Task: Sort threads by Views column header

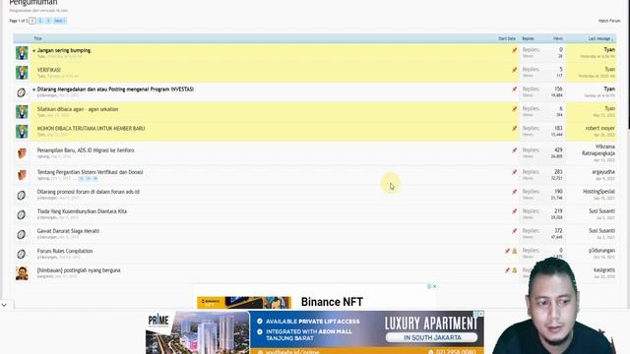Action: (558, 38)
